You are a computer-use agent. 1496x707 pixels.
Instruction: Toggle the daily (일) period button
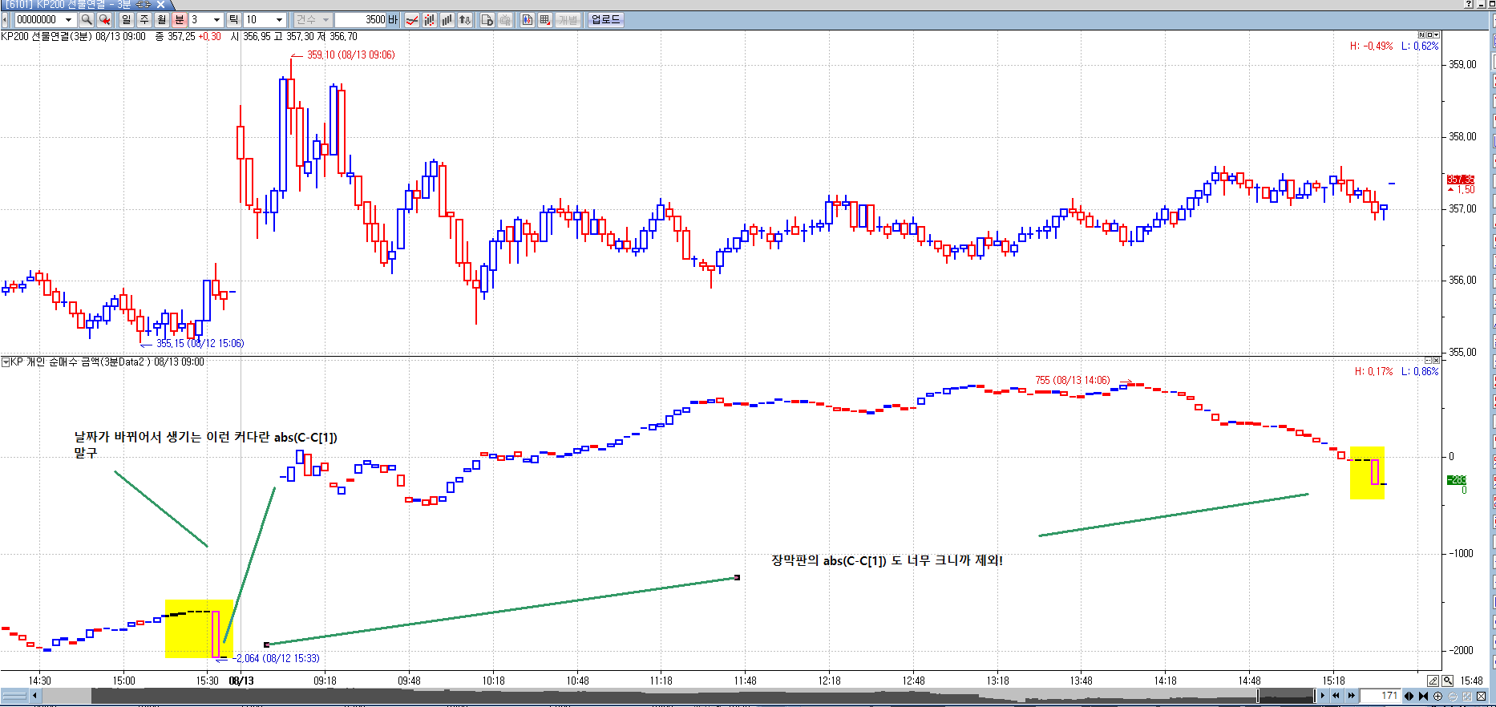click(x=127, y=20)
